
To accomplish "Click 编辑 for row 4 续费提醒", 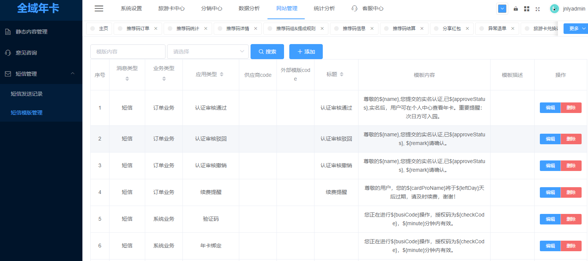I will pyautogui.click(x=550, y=192).
